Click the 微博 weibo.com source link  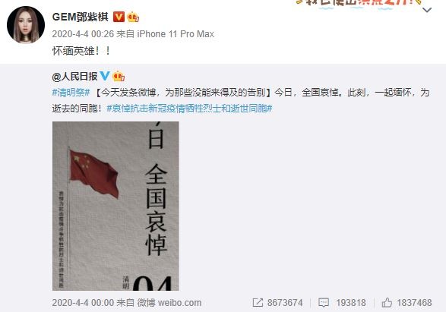point(169,303)
